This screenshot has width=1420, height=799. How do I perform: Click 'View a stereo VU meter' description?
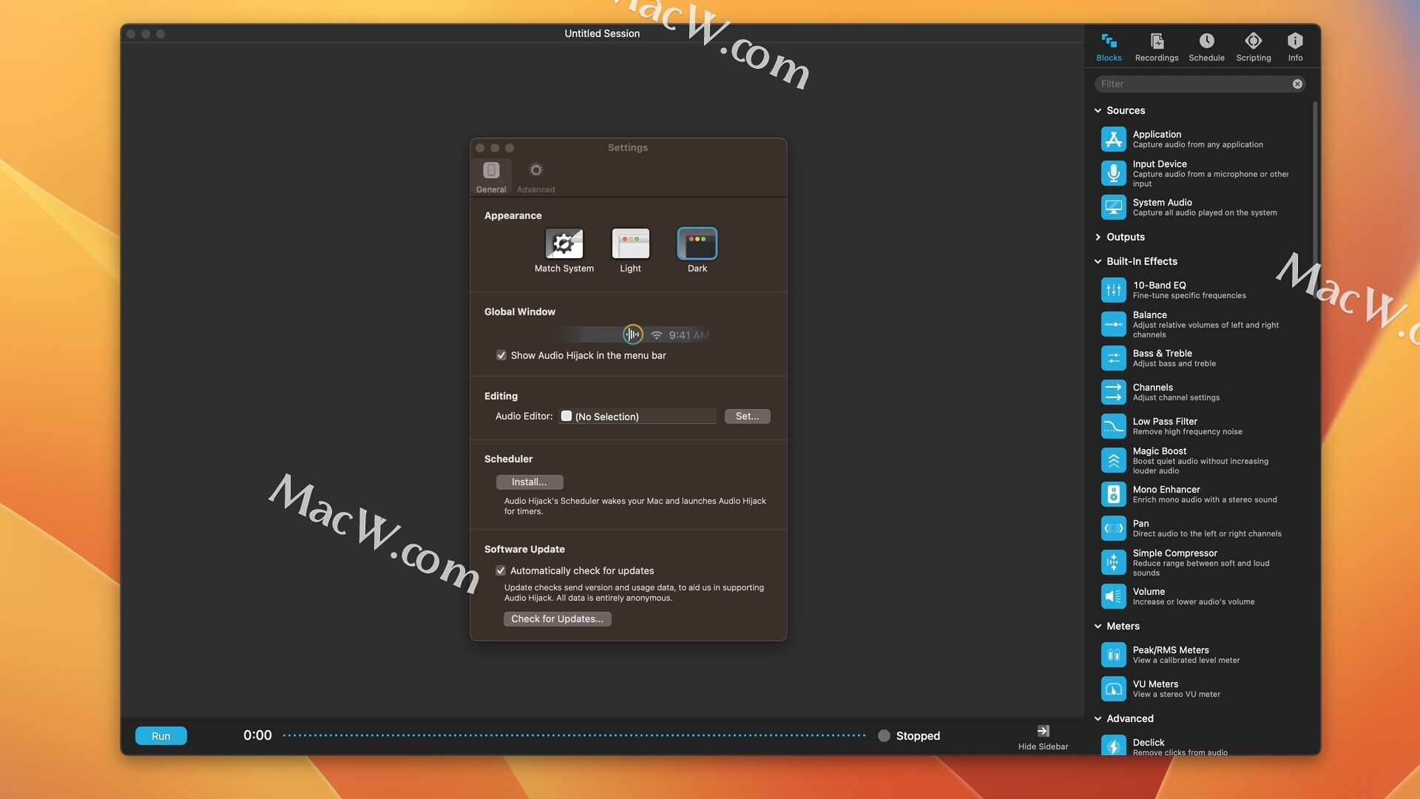(1176, 695)
